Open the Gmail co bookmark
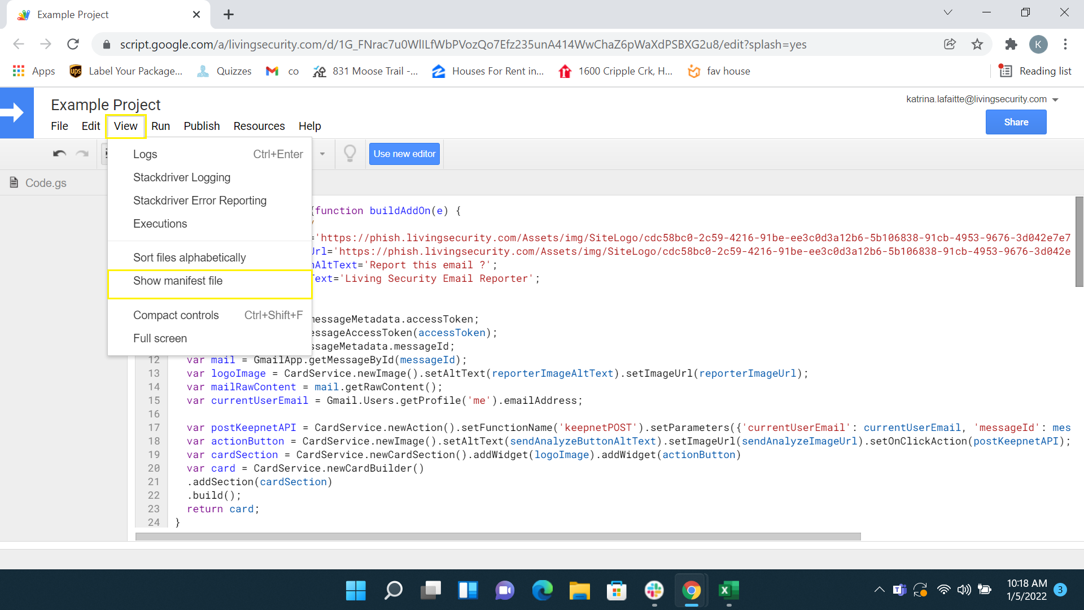 coord(282,71)
